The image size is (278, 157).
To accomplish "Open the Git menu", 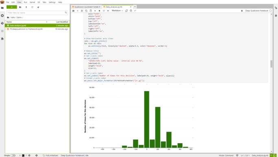I will [x=39, y=2].
